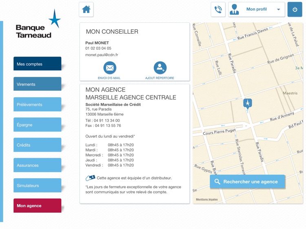Viewport: 306px width, 229px height.
Task: Click Cours Pierre Puget on the map
Action: coord(220,132)
